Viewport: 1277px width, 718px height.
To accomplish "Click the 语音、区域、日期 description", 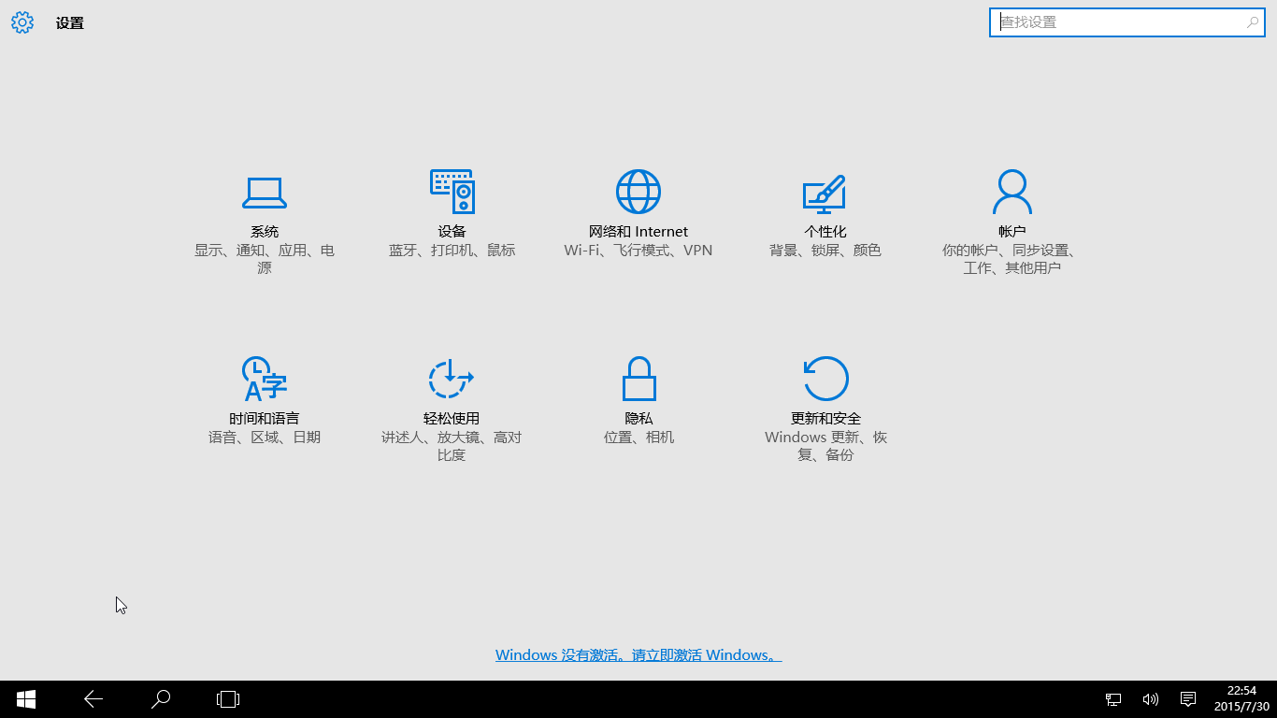I will click(265, 438).
